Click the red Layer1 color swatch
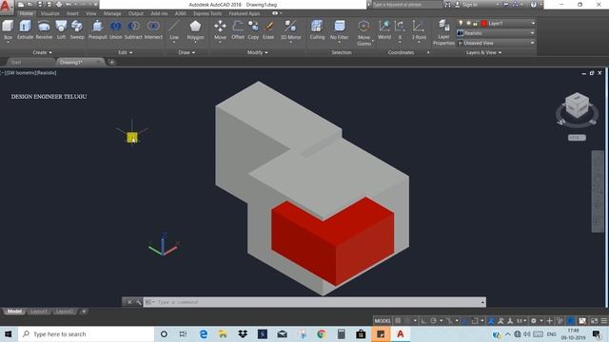The width and height of the screenshot is (609, 342). pos(484,23)
